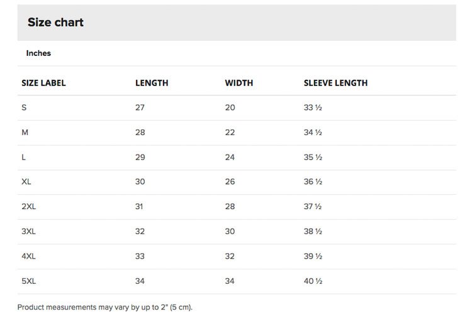Select the XL size row label
The width and height of the screenshot is (472, 314).
click(26, 181)
